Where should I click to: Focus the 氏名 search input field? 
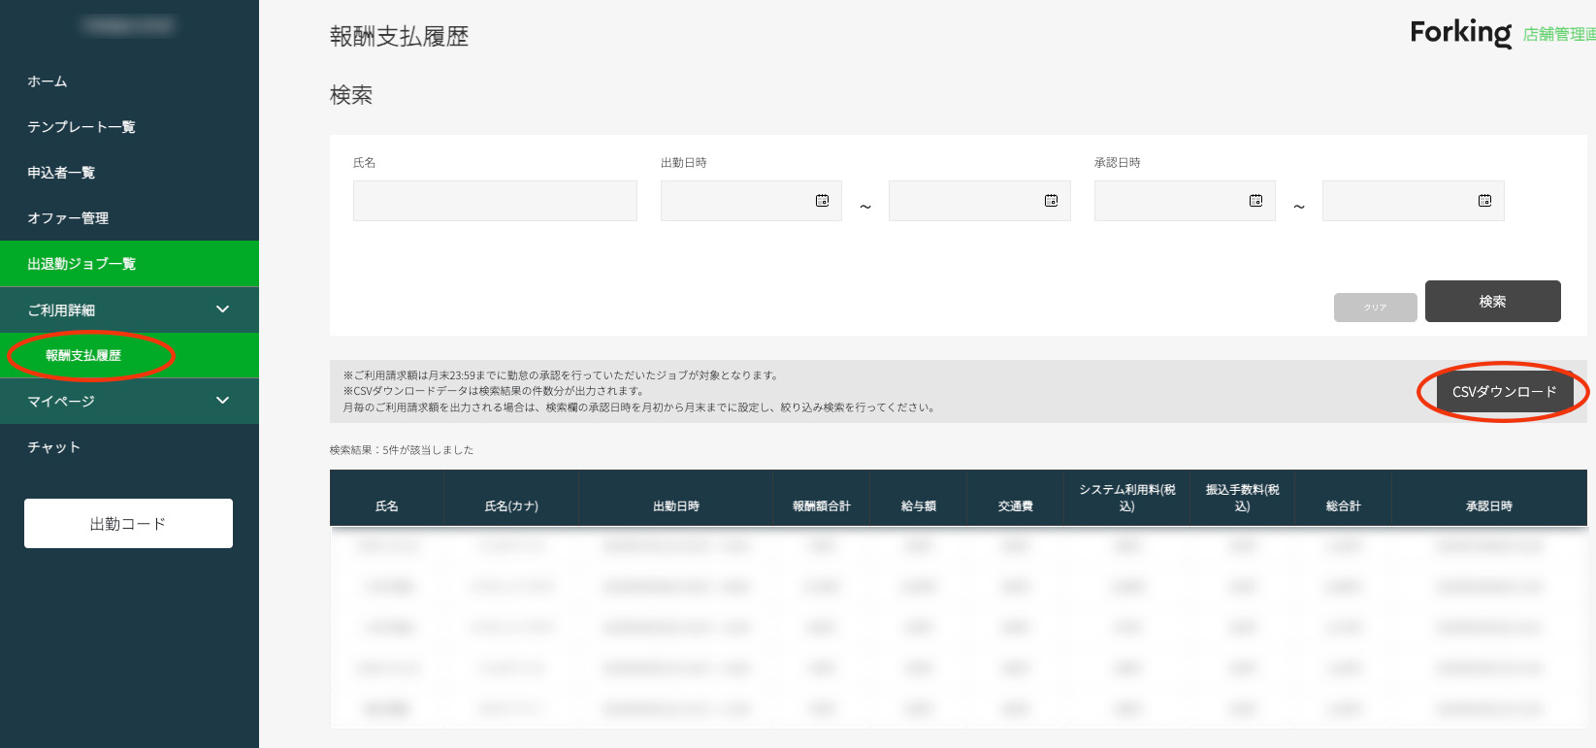(495, 201)
